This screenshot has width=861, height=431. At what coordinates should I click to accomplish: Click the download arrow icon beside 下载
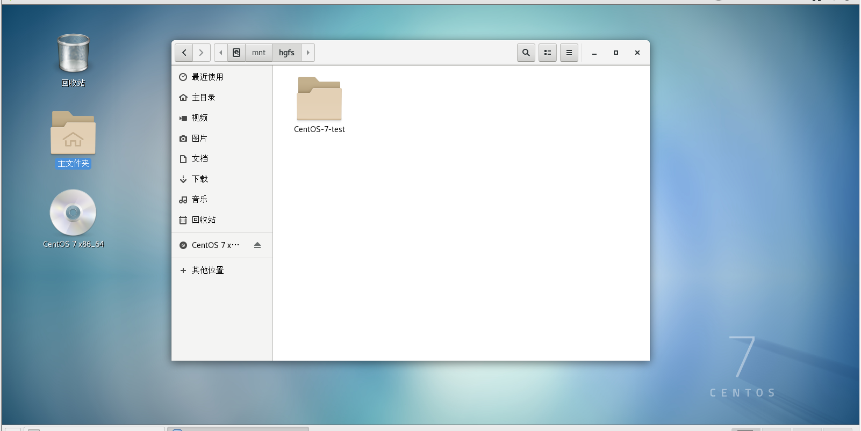(183, 179)
